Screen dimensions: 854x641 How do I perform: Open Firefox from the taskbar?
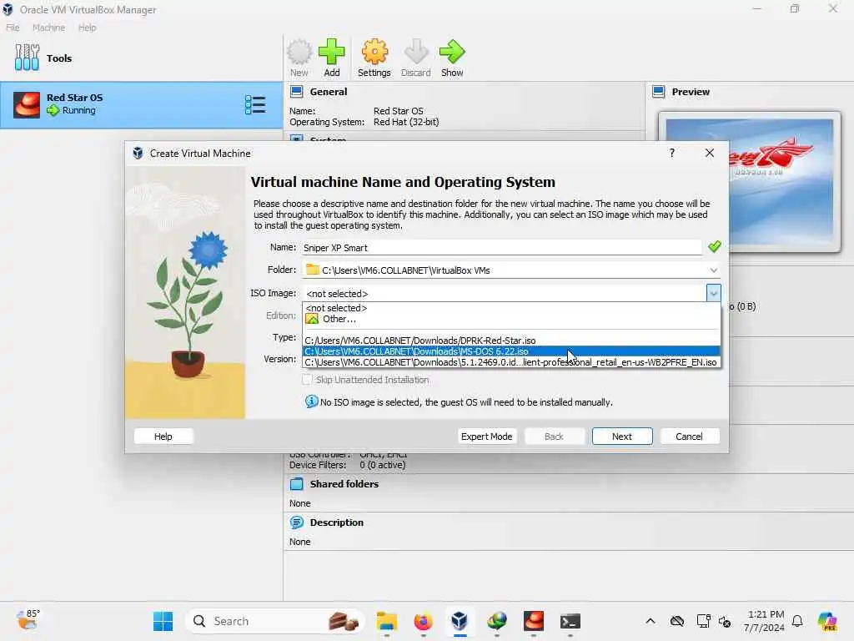[423, 621]
